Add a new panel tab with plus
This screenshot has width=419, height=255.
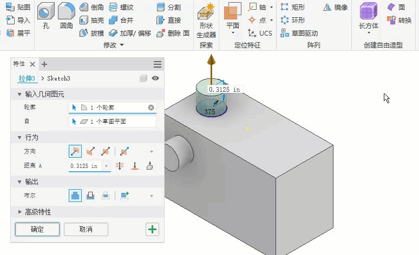tap(44, 64)
